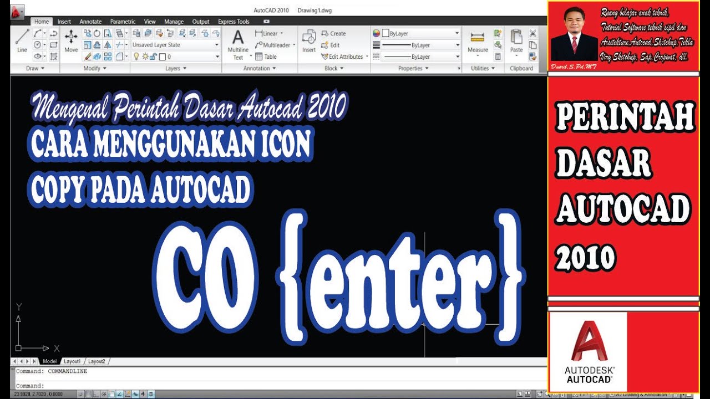
Task: Open the Express Tools tab
Action: click(234, 22)
